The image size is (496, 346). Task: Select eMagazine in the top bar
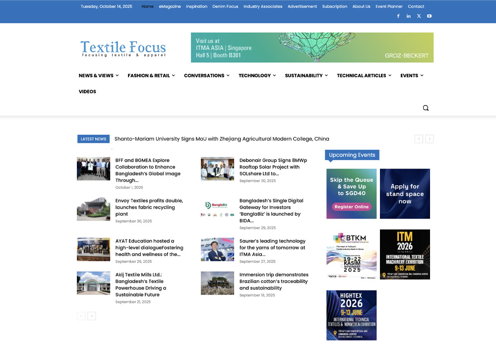170,6
